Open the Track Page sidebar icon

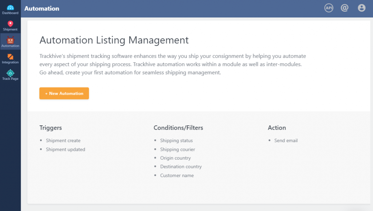[x=10, y=73]
